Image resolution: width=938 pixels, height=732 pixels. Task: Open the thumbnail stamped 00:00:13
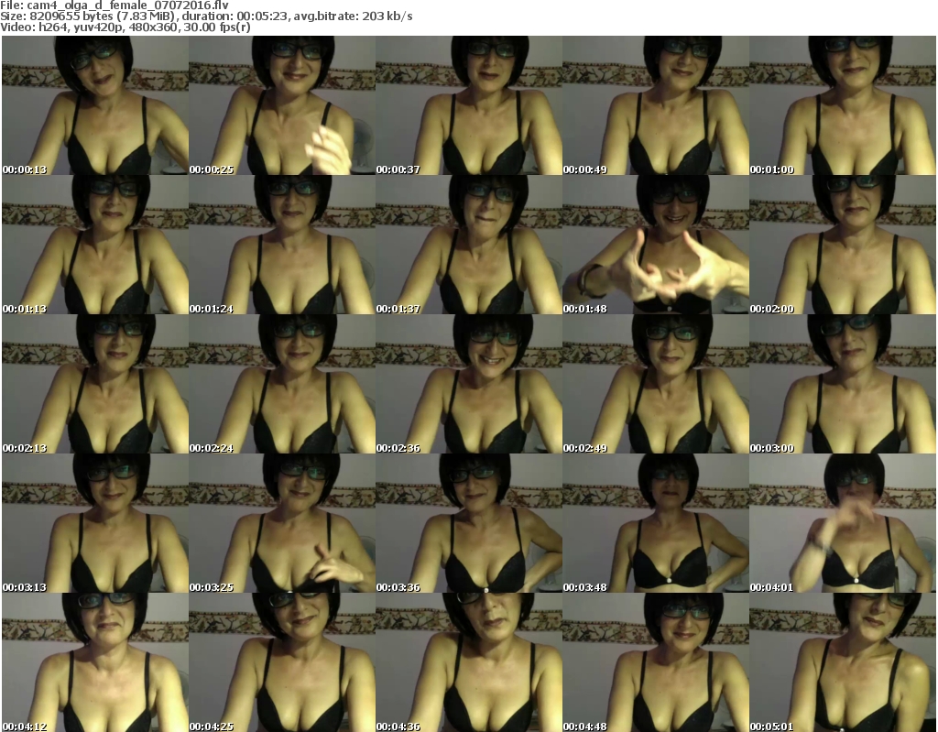pyautogui.click(x=95, y=105)
